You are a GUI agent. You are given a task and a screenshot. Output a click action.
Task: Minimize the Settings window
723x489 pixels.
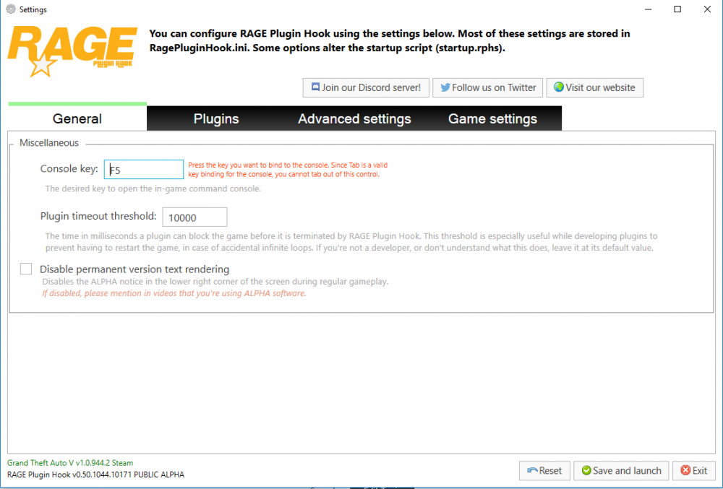point(649,9)
